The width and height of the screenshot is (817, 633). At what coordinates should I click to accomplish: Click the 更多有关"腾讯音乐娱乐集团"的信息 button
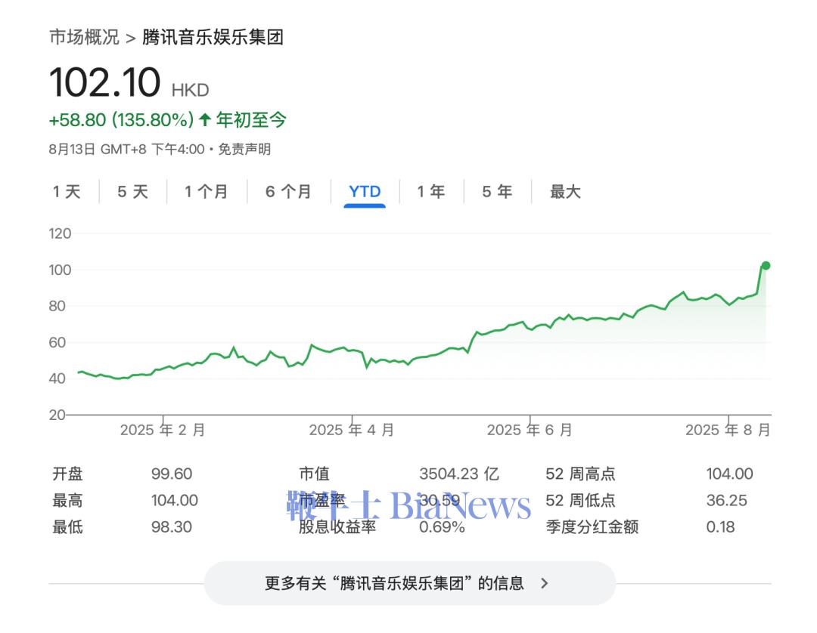[409, 583]
